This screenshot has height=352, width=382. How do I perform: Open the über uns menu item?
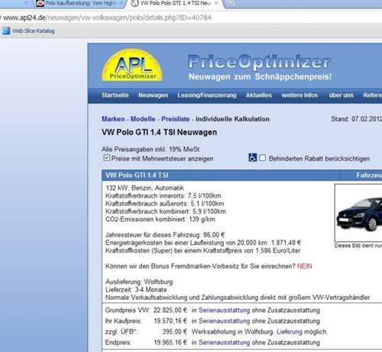point(341,95)
